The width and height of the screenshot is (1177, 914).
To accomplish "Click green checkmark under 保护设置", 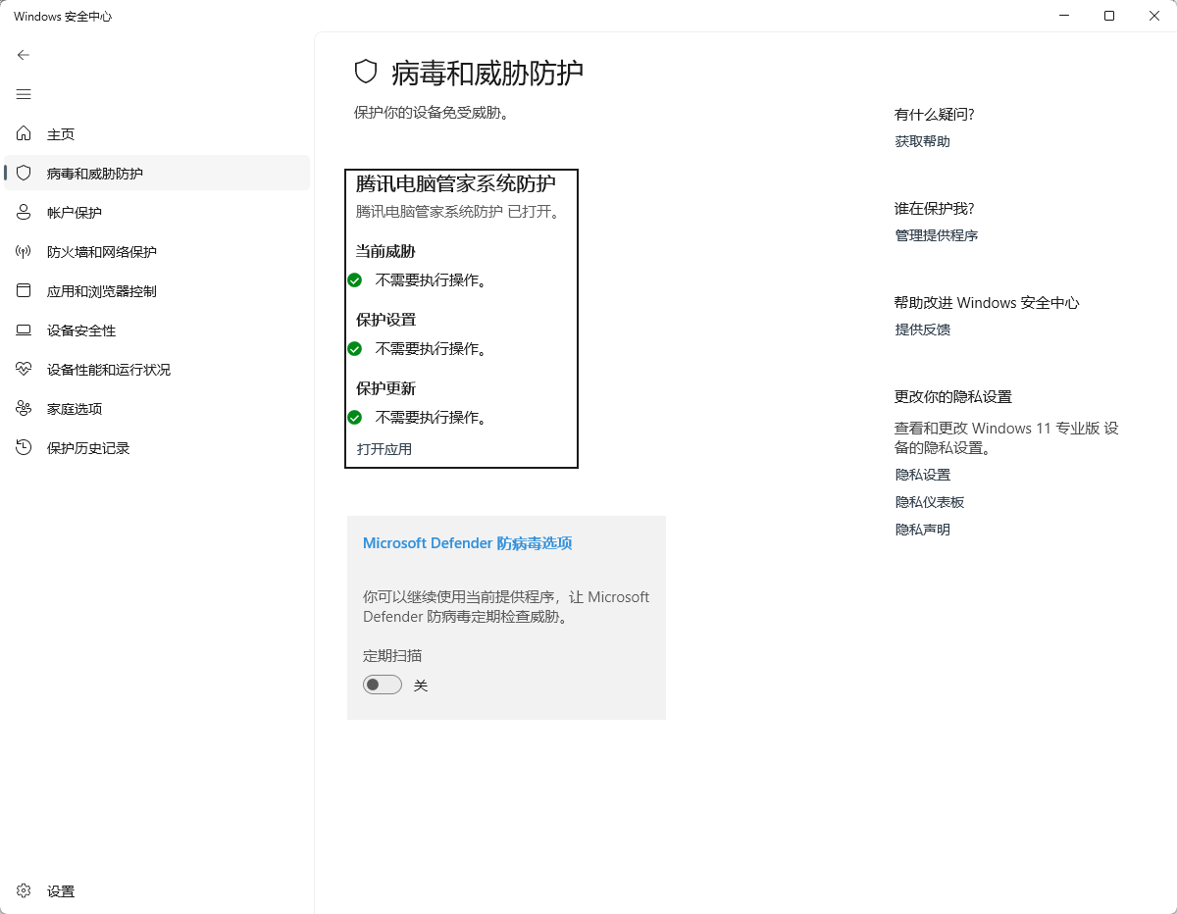I will point(355,348).
